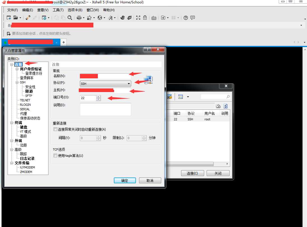Screen dimensions: 307x227
Task: Select 日志记录 in the category tree
Action: 27,158
